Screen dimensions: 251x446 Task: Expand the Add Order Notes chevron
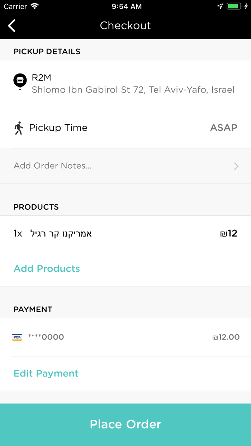(236, 166)
